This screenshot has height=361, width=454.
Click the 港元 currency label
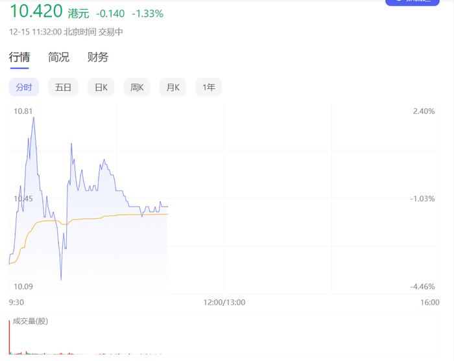[78, 14]
